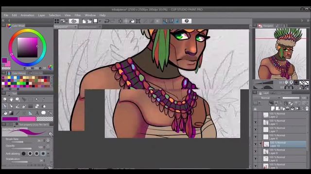This screenshot has width=311, height=174.
Task: Click the Save icon in command bar
Action: tap(96, 21)
